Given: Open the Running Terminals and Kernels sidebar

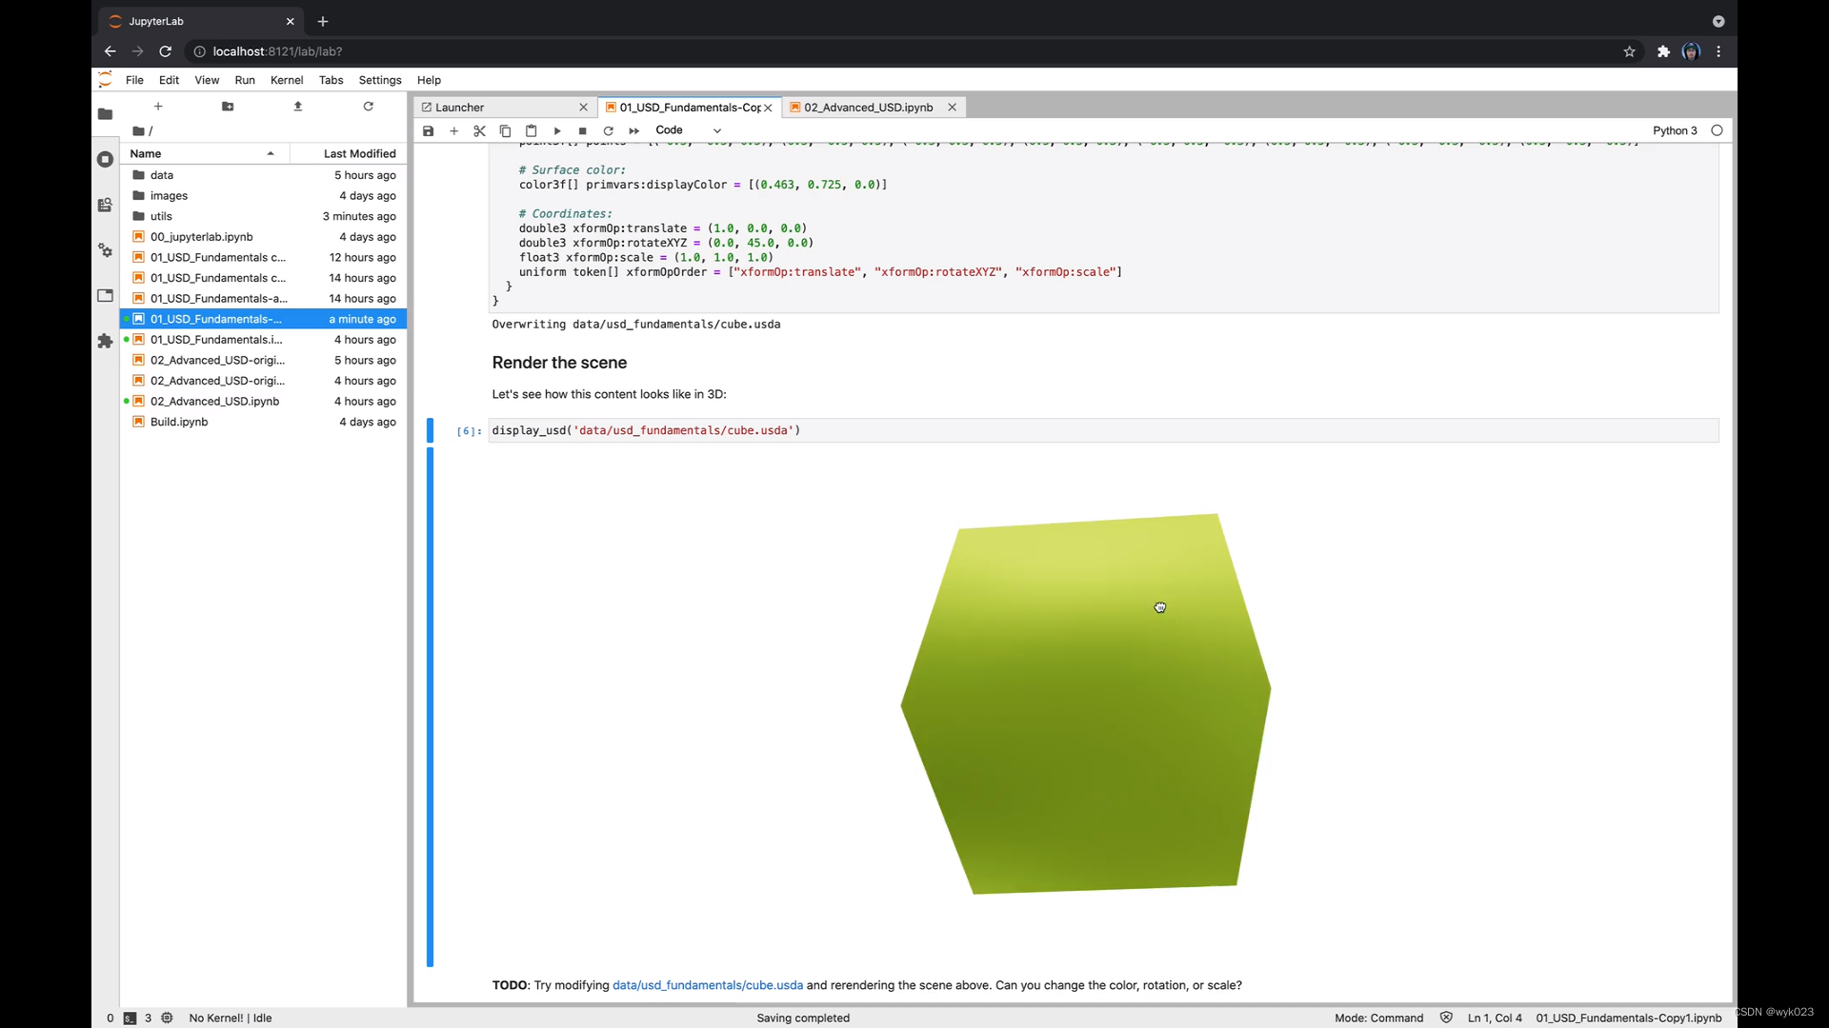Looking at the screenshot, I should coord(105,159).
